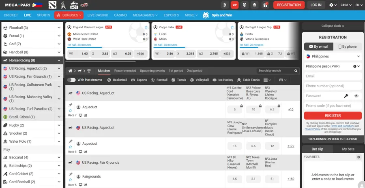
Task: Select the Basketball sport filter
Action: tap(118, 80)
